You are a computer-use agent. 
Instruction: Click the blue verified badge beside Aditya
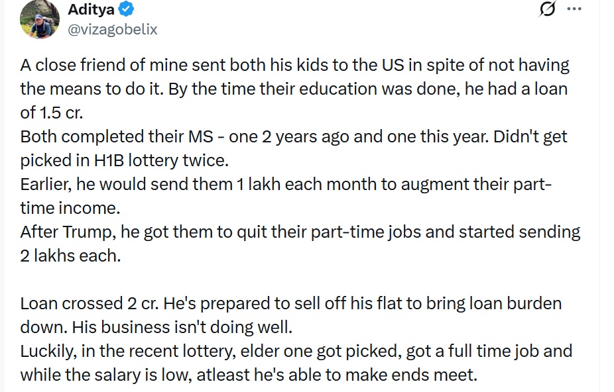pos(127,10)
